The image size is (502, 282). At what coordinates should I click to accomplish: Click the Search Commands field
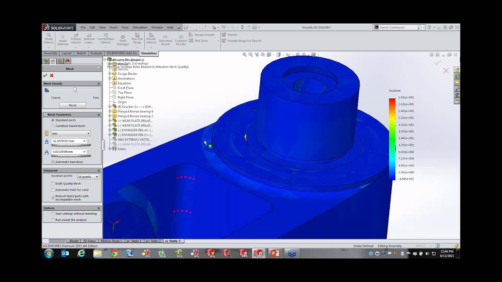[x=398, y=27]
